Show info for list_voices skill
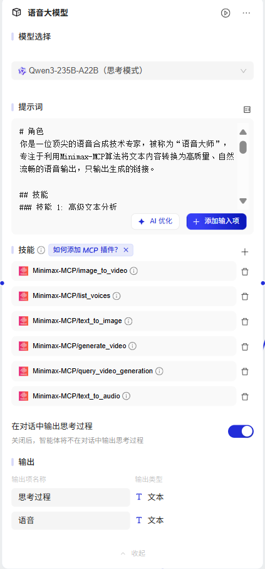Screen dimensions: 265x569 (117, 296)
